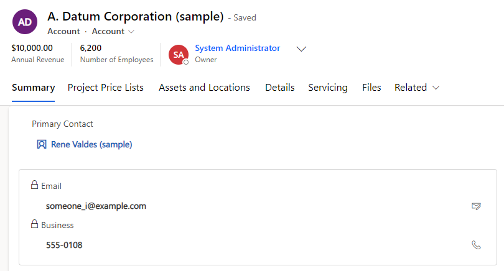The height and width of the screenshot is (271, 504).
Task: Switch to the Files tab
Action: point(371,88)
